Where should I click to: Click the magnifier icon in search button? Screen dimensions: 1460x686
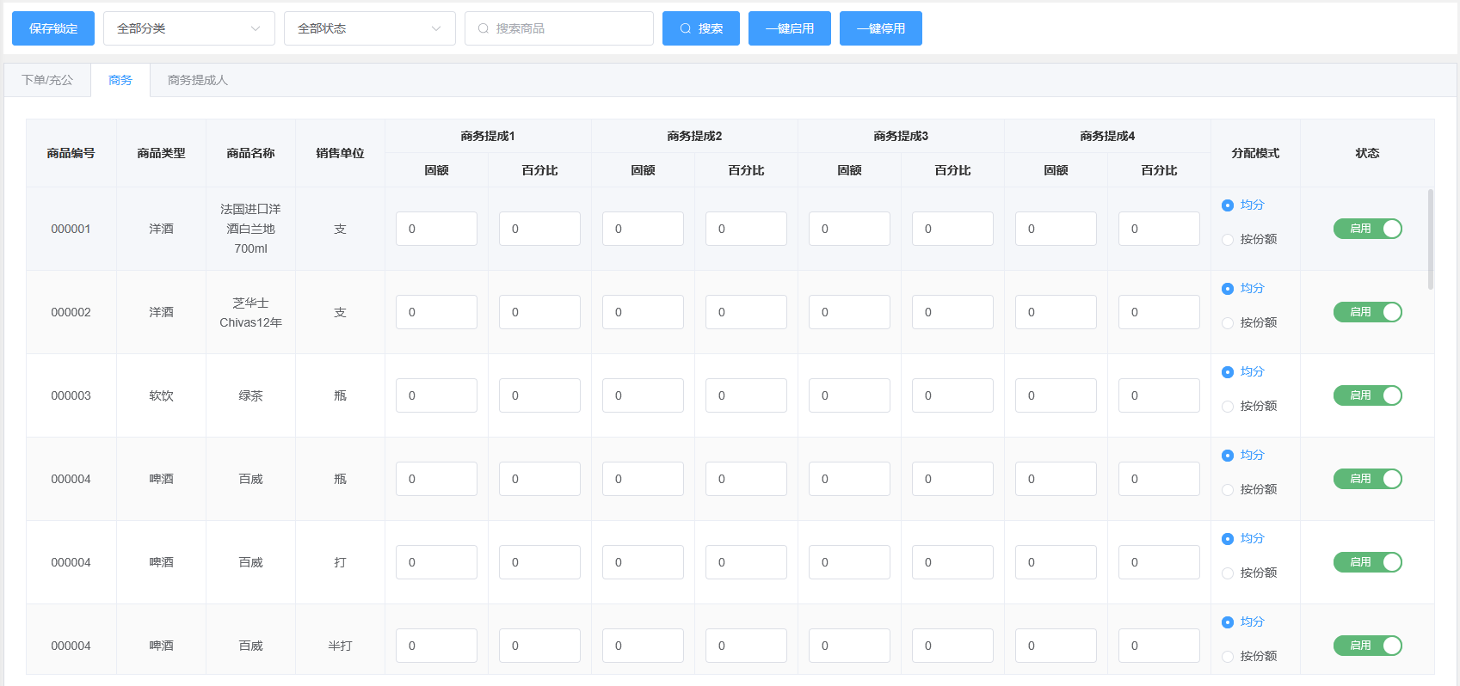686,28
